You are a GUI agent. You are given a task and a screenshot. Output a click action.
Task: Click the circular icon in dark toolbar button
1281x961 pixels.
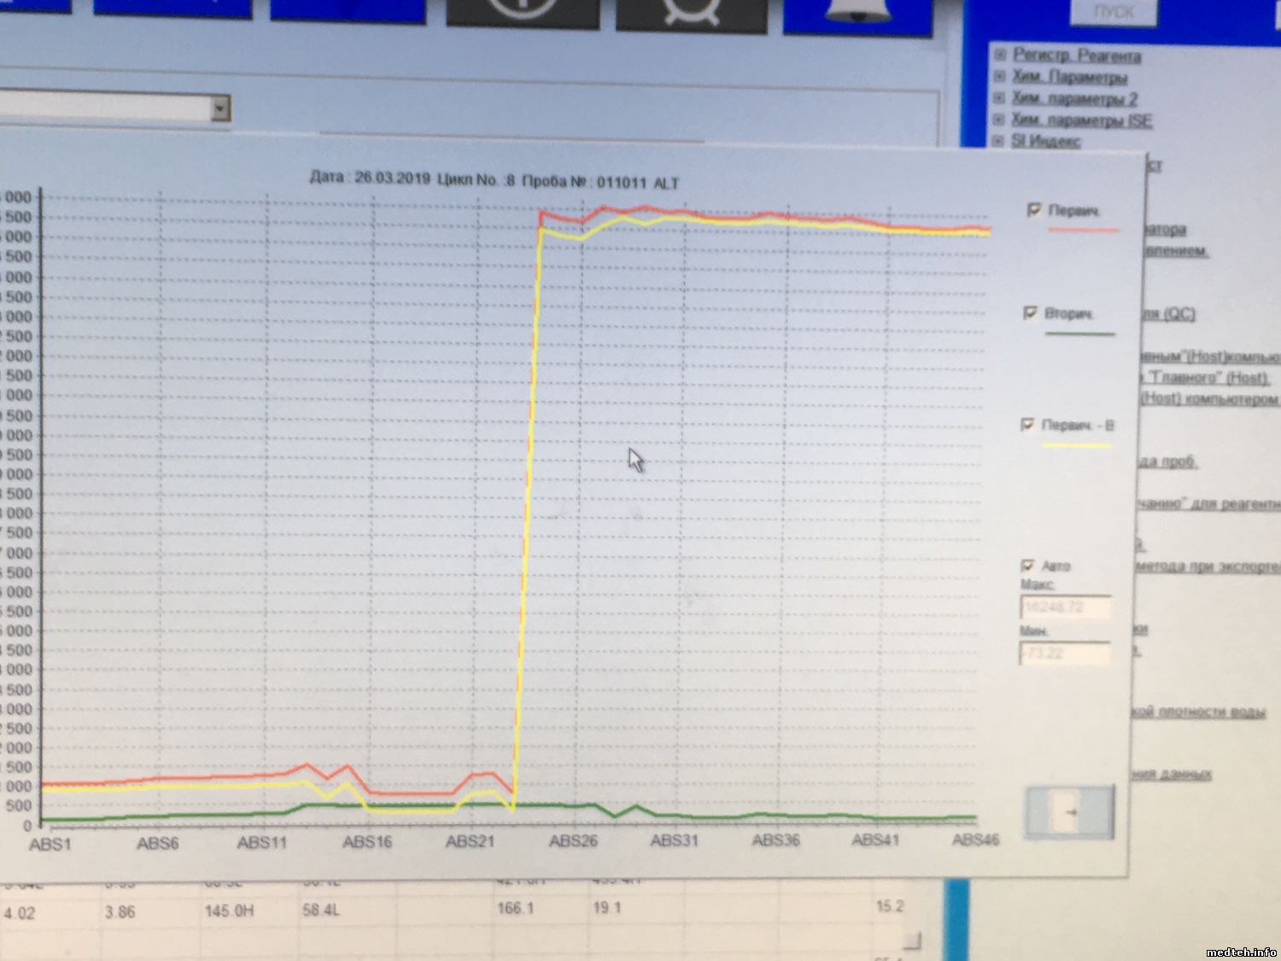coord(523,14)
